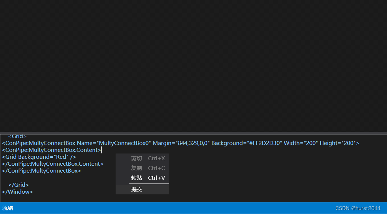Image resolution: width=387 pixels, height=214 pixels.
Task: Click the Height="200" attribute
Action: pyautogui.click(x=337, y=143)
